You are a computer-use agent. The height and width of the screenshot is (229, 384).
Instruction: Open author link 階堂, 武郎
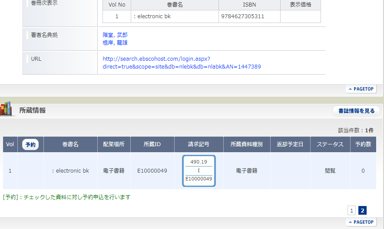point(115,35)
